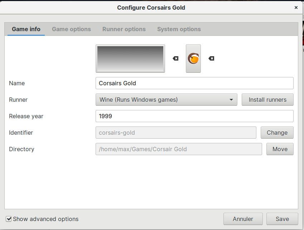Image resolution: width=304 pixels, height=230 pixels.
Task: Open the Runner dropdown showing Wine
Action: coord(166,100)
